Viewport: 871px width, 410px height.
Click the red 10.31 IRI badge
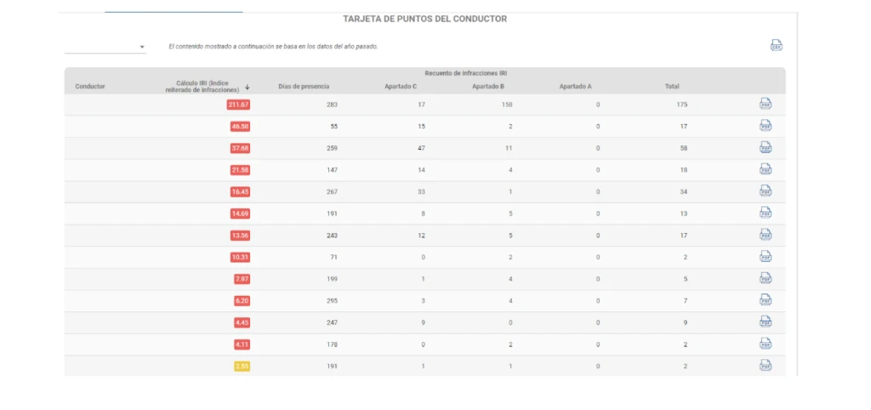(x=240, y=257)
